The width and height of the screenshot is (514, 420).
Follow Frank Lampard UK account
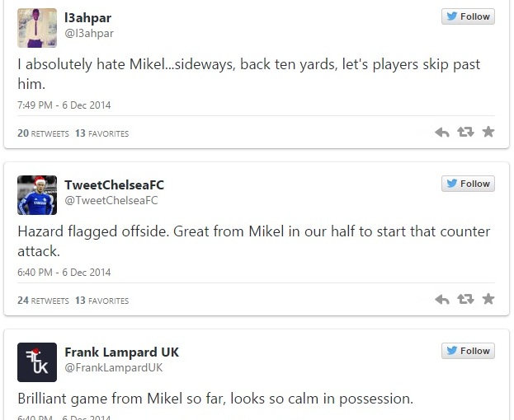pyautogui.click(x=468, y=351)
